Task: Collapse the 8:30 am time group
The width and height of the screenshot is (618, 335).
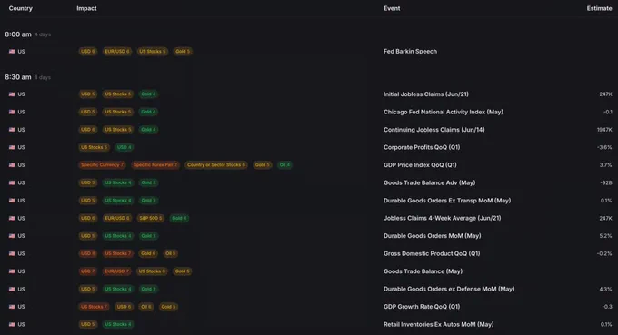Action: (18, 77)
